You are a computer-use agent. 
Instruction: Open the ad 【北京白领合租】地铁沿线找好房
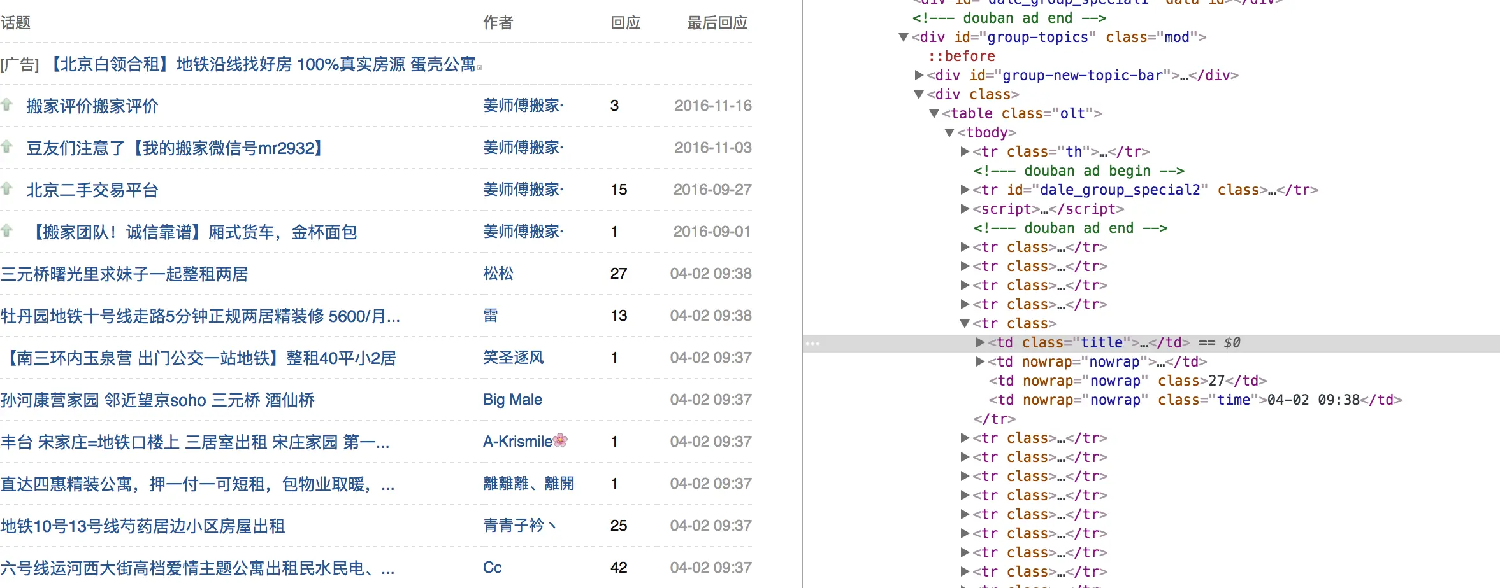(263, 64)
